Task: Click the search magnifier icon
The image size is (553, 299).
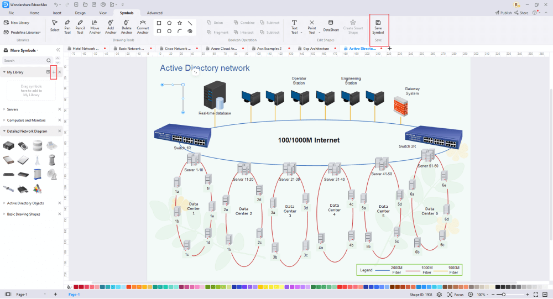Action: 49,61
